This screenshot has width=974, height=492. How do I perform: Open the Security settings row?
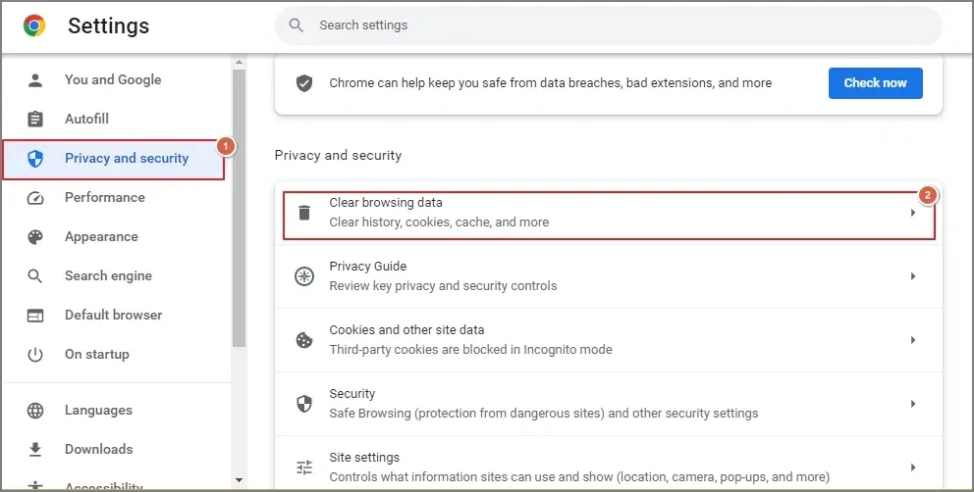click(x=608, y=404)
